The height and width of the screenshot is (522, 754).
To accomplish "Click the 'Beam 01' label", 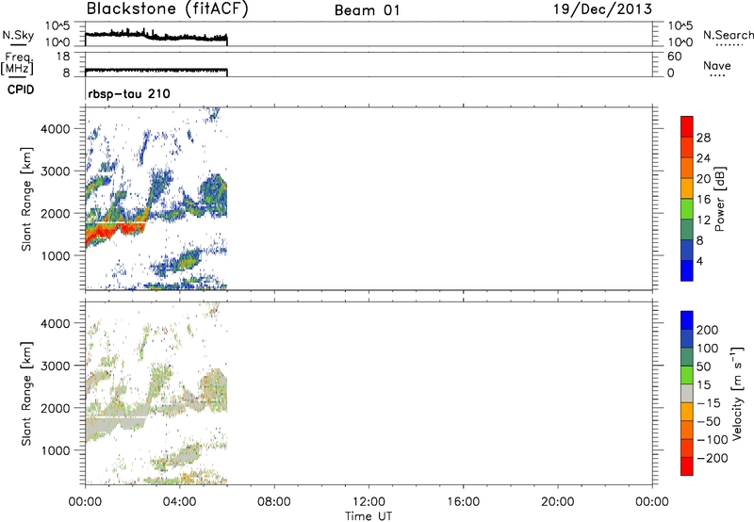I will (x=367, y=10).
